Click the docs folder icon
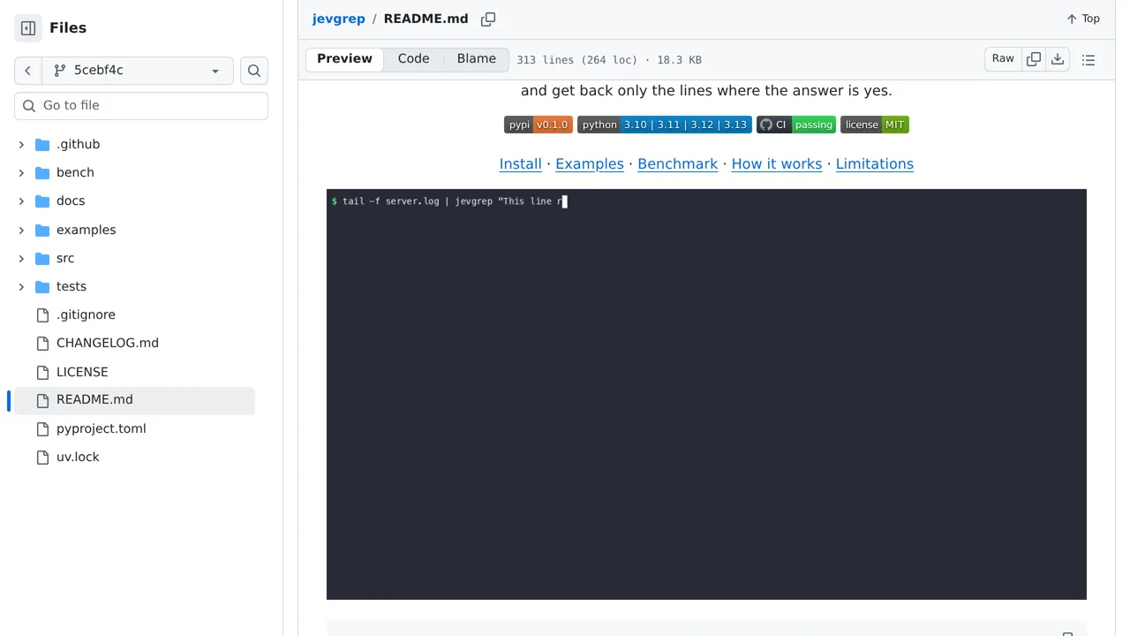 [x=42, y=201]
